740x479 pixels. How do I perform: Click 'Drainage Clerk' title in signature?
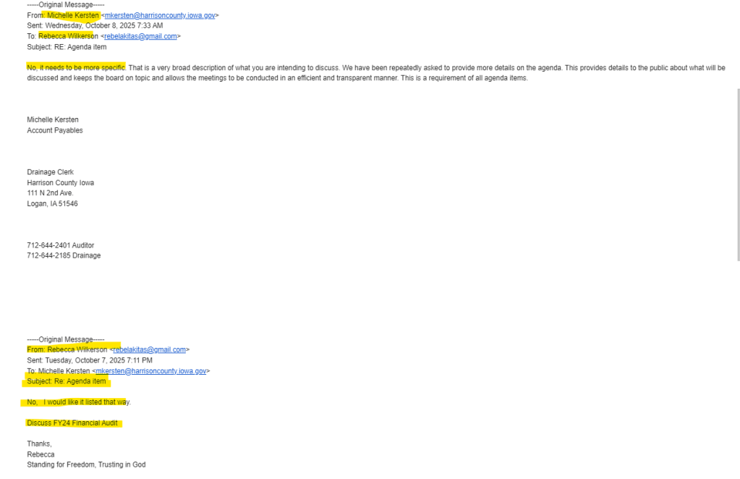(x=51, y=172)
